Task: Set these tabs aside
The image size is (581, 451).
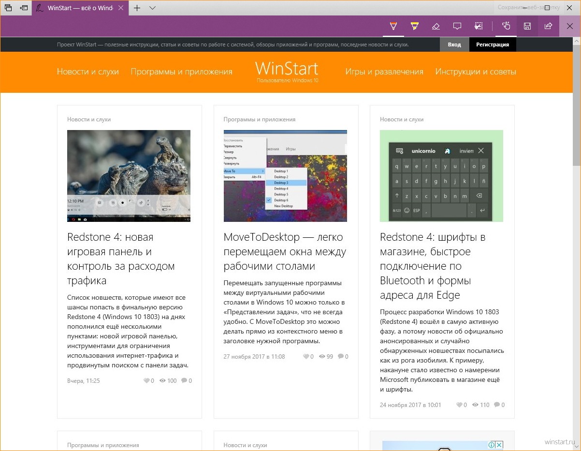Action: [x=24, y=8]
